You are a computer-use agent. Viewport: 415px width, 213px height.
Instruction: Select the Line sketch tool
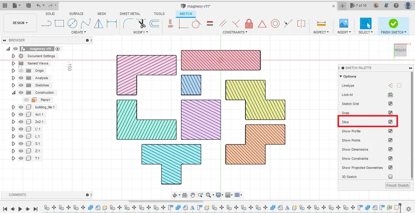pyautogui.click(x=46, y=24)
